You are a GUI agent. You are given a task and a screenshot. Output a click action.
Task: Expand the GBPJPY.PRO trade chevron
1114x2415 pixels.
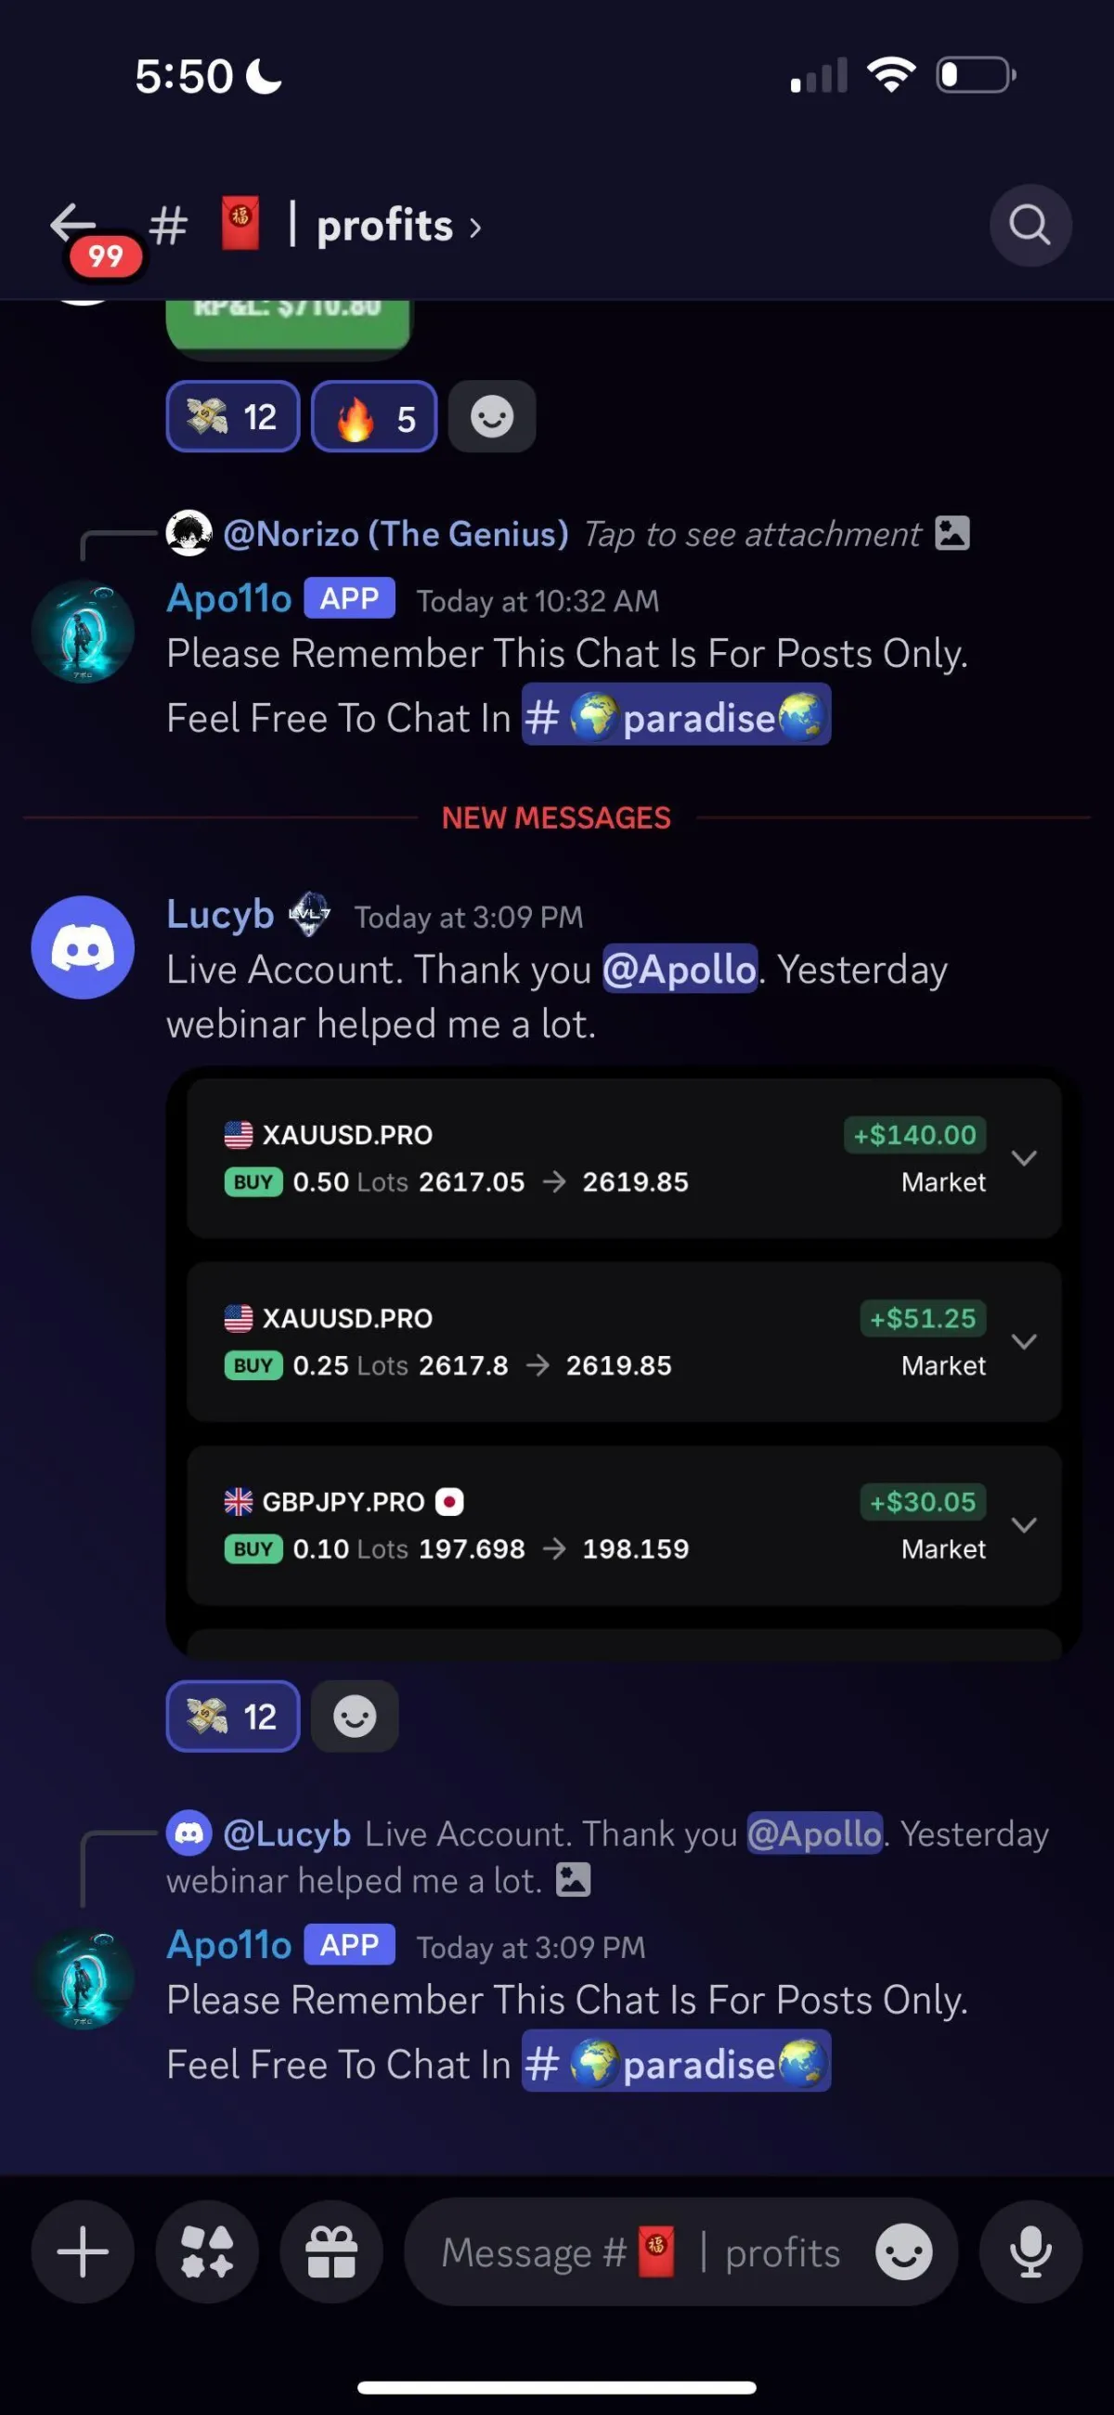pyautogui.click(x=1024, y=1525)
